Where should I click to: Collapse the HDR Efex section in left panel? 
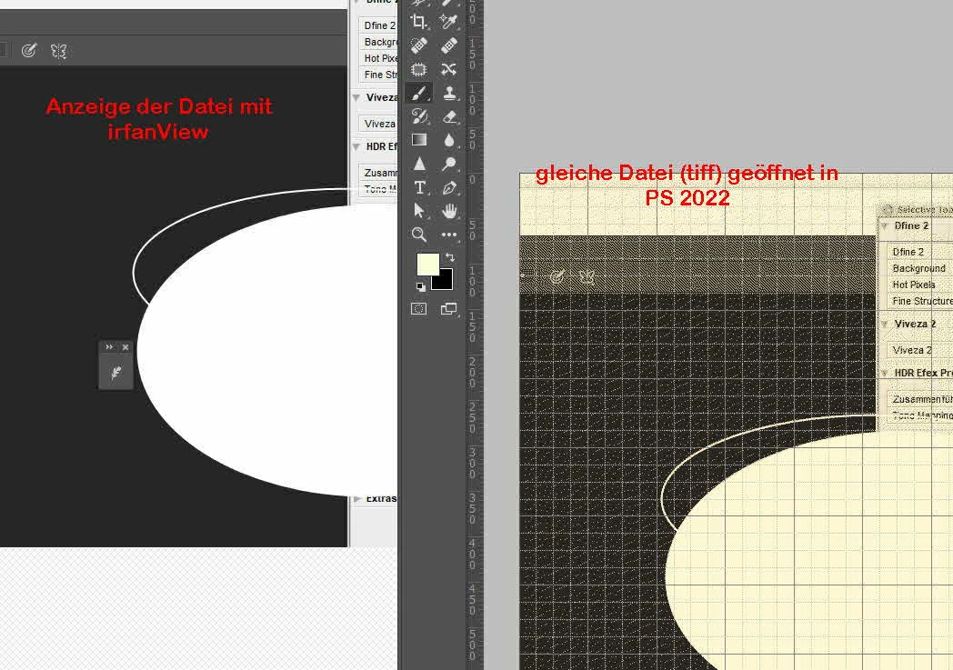pyautogui.click(x=356, y=146)
